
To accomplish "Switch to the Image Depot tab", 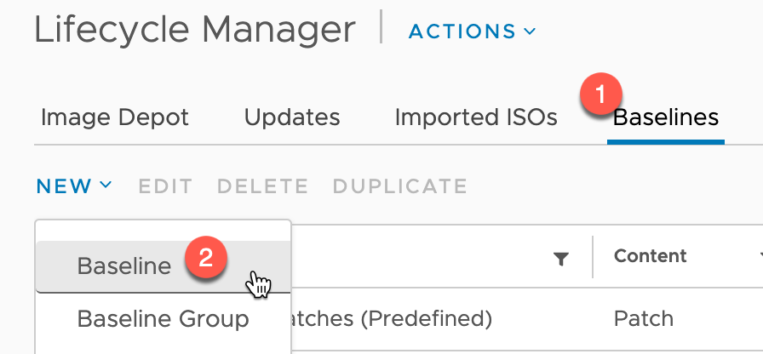I will click(115, 117).
